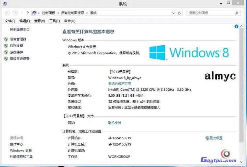Open 远程设置 in the sidebar
Image resolution: width=247 pixels, height=167 pixels.
pyautogui.click(x=16, y=46)
